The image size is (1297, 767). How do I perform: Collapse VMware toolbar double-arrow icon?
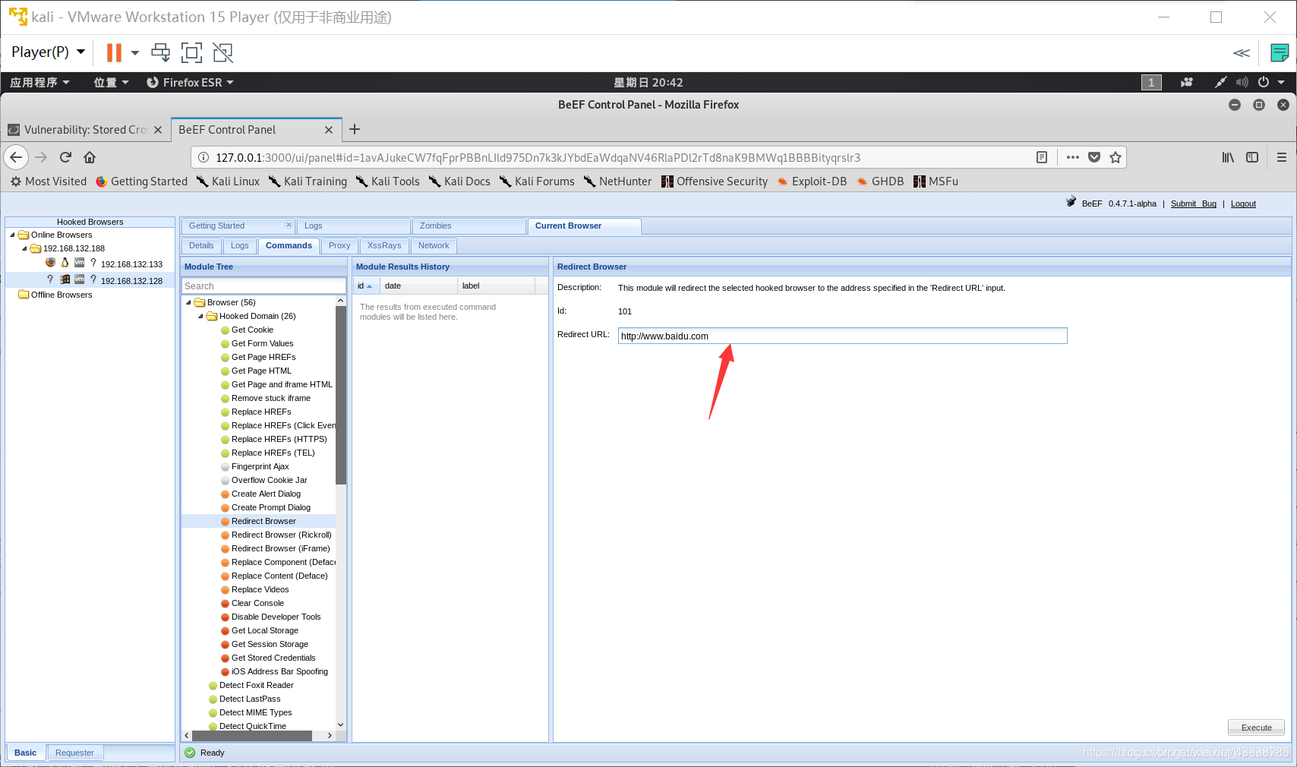(1241, 52)
